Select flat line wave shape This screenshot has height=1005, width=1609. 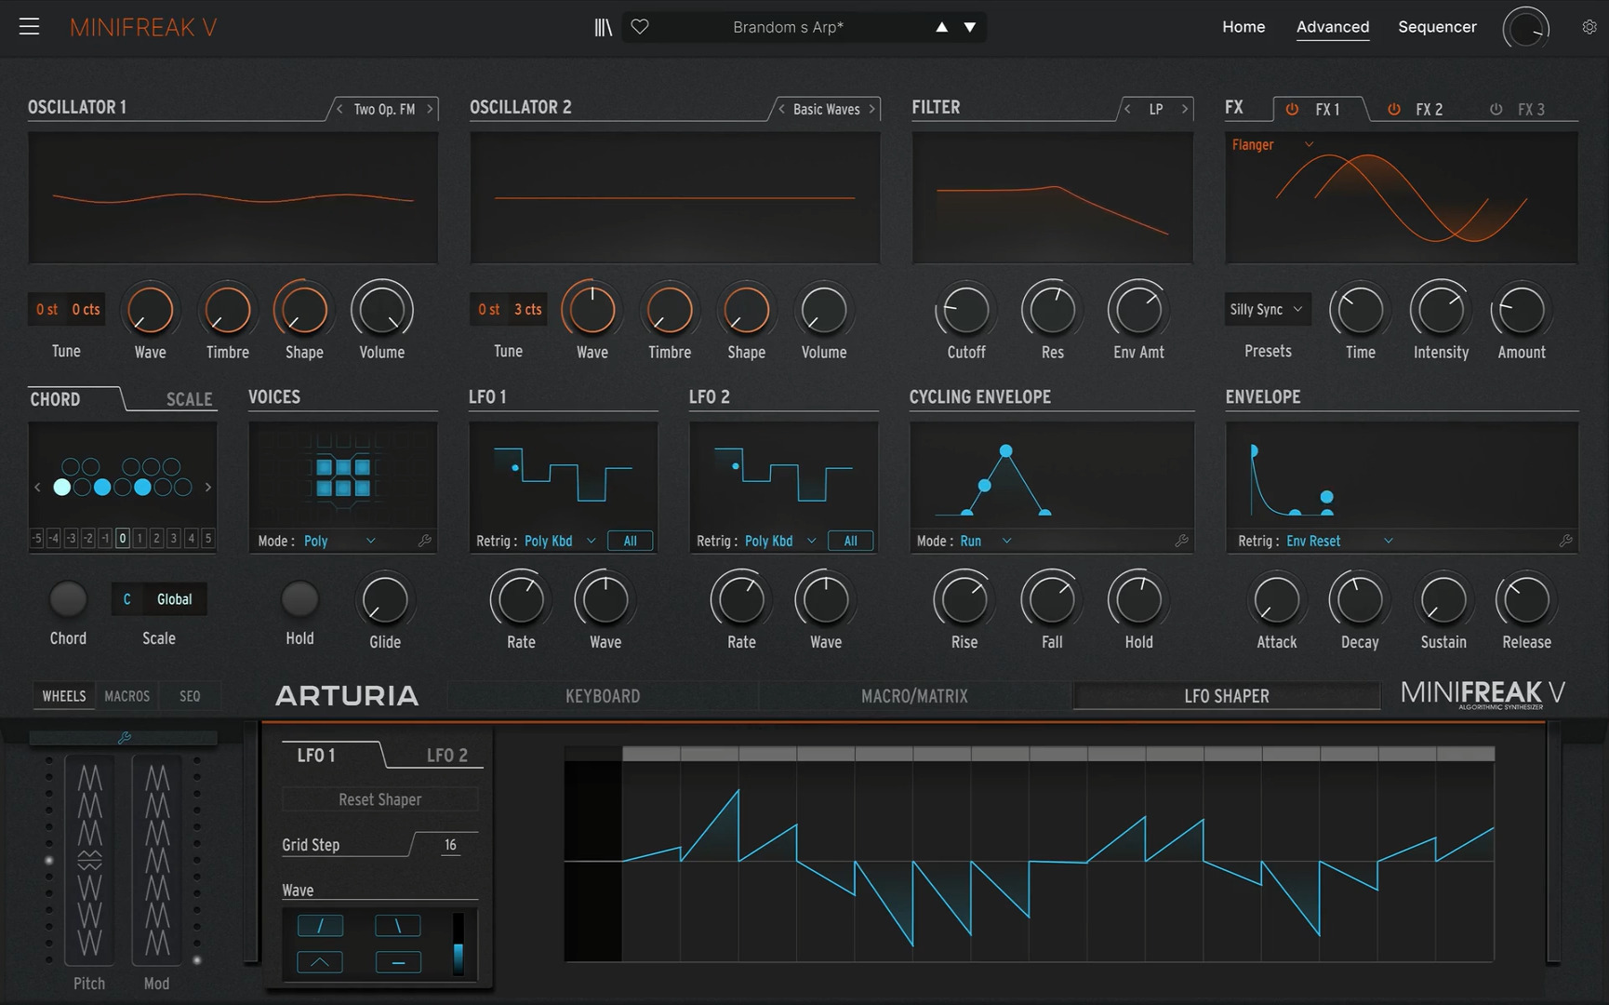(x=398, y=962)
